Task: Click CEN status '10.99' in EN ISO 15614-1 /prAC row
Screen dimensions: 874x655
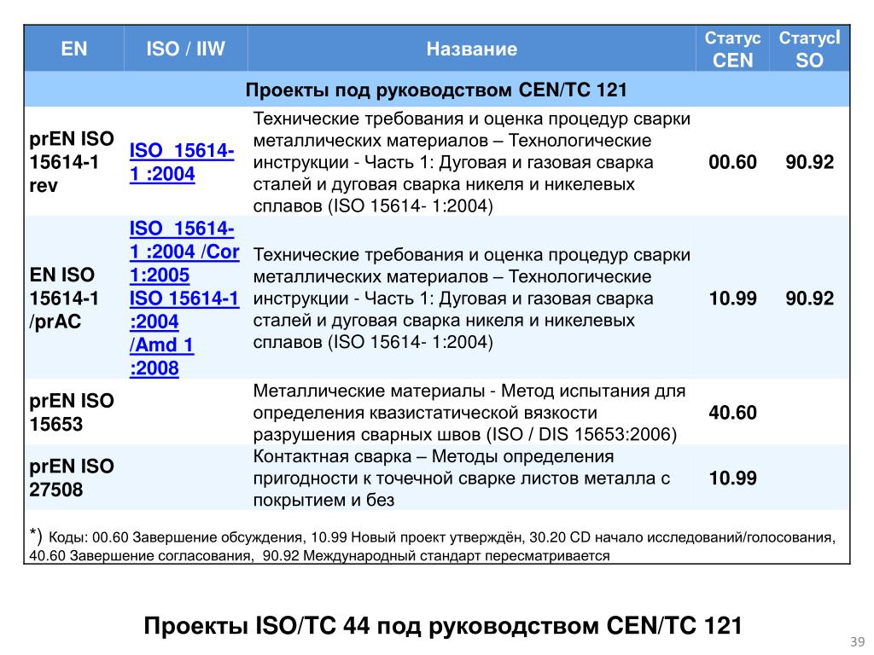Action: pos(732,298)
